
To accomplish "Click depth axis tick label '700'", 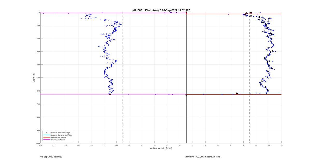I will click(38, 104).
